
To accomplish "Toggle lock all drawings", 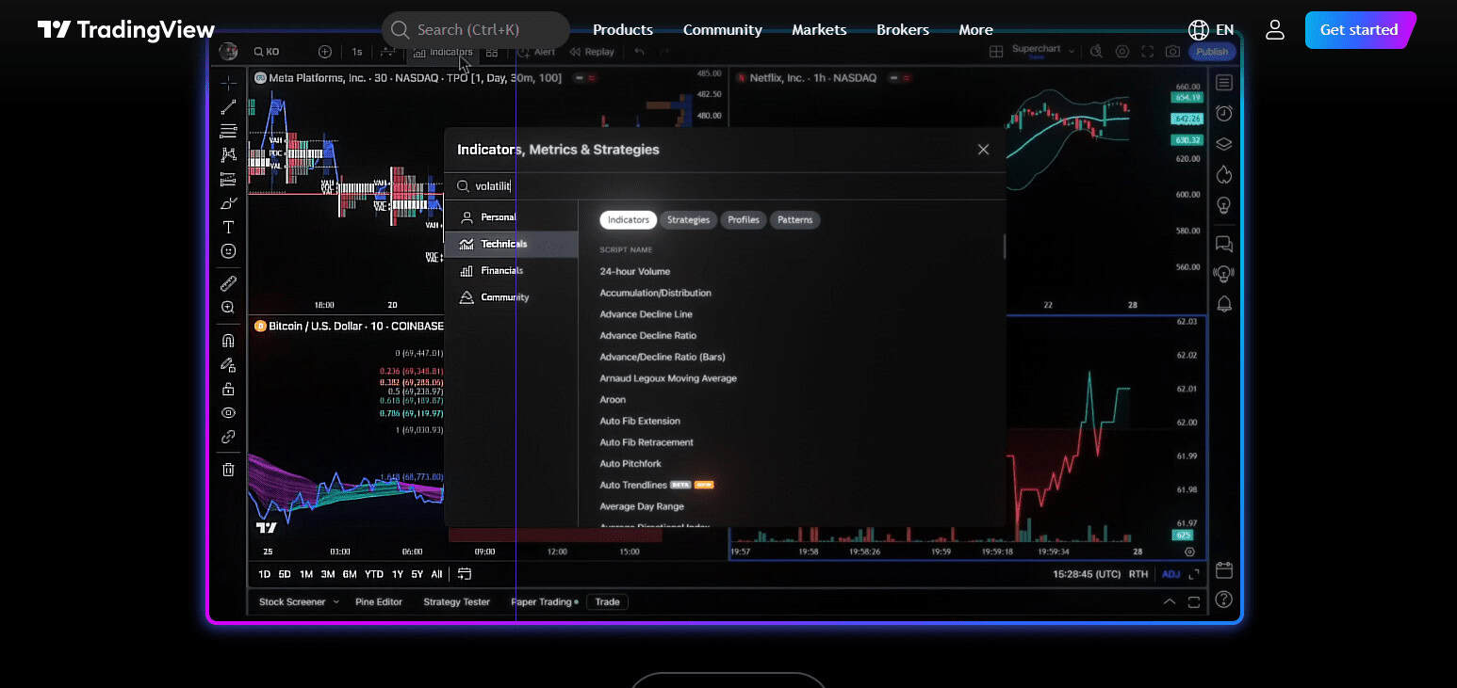I will click(228, 389).
